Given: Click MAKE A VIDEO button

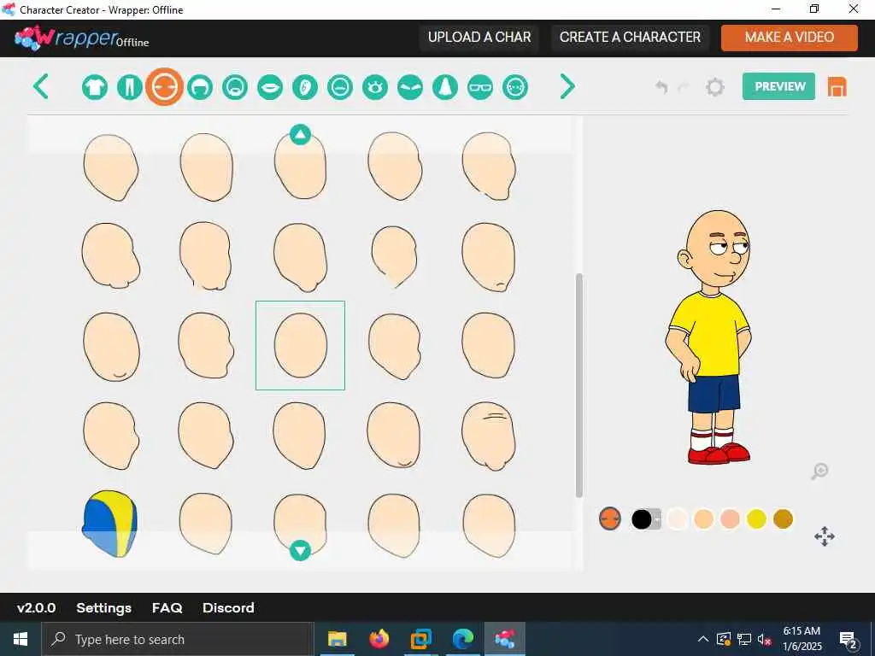Looking at the screenshot, I should click(789, 38).
